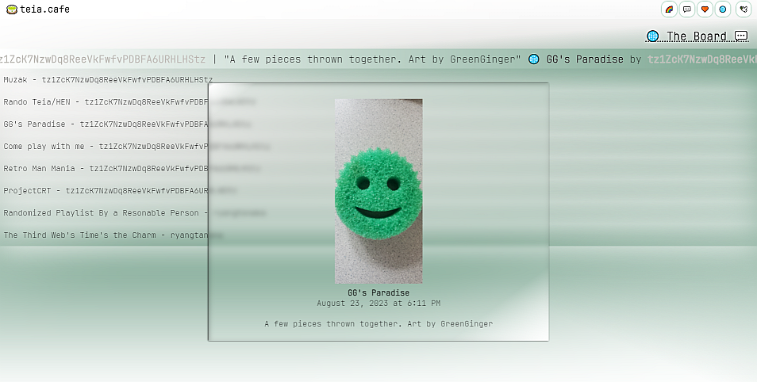Viewport: 757px width, 382px height.
Task: Click the dove bird icon in the header
Action: (744, 10)
